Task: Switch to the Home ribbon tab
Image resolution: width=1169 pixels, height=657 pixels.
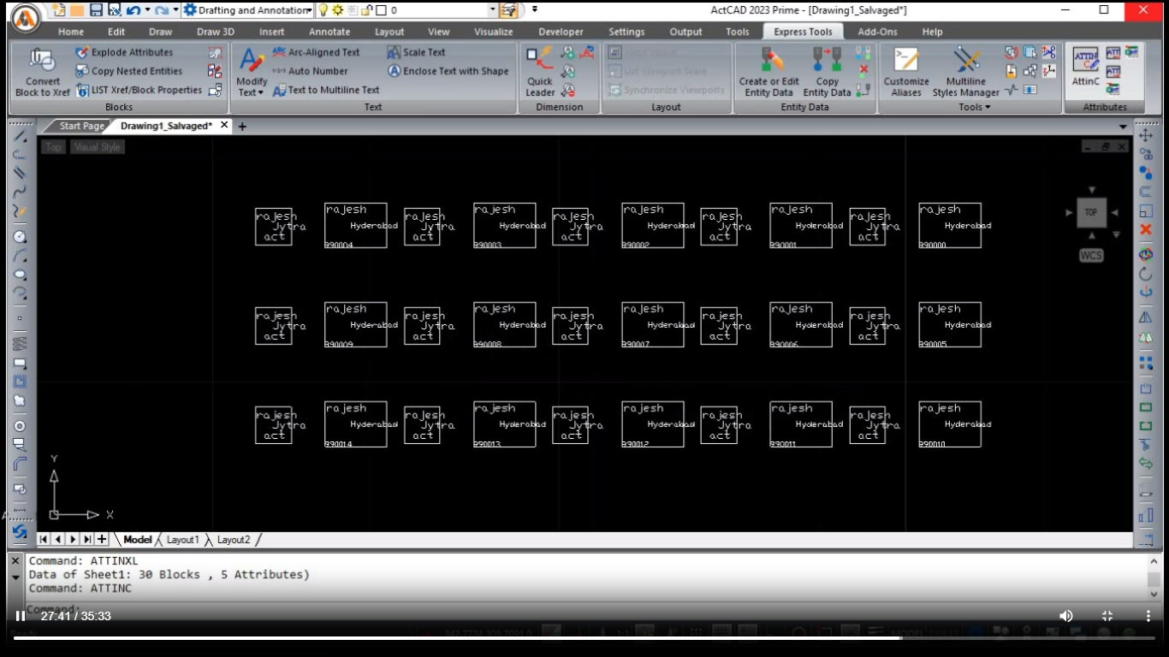Action: 71,32
